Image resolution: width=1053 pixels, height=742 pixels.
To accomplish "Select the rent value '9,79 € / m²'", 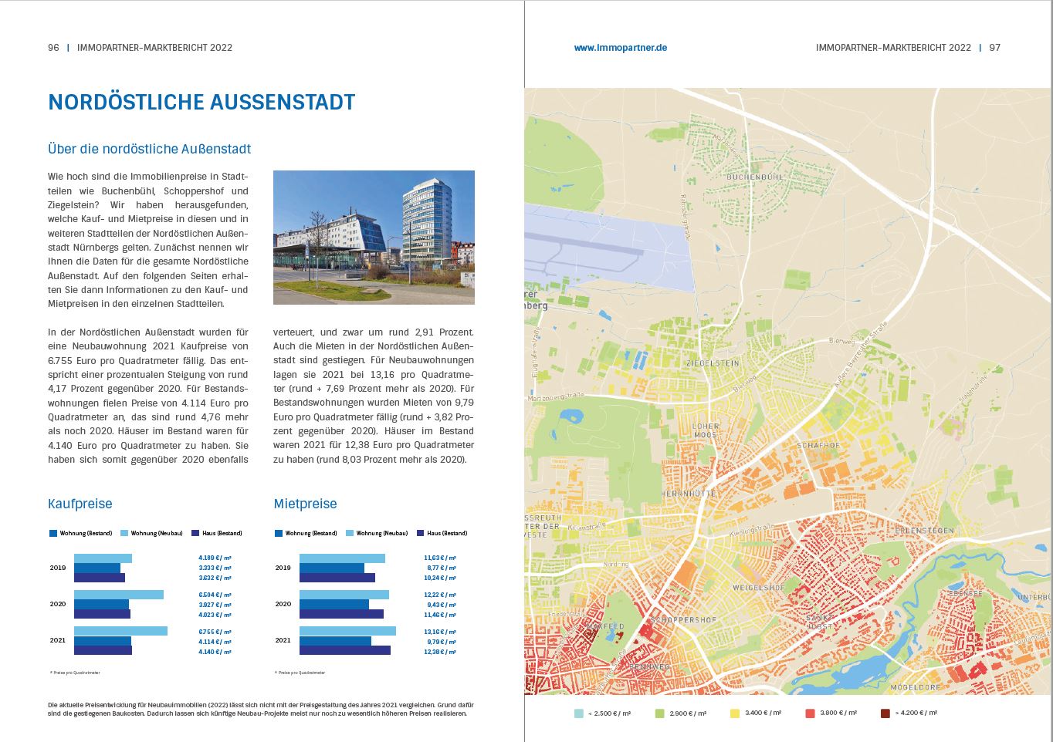I will pyautogui.click(x=442, y=642).
